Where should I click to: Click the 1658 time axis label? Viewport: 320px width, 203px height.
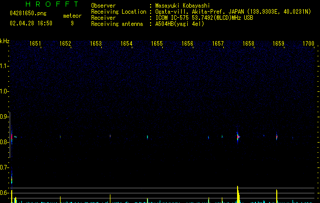248,44
